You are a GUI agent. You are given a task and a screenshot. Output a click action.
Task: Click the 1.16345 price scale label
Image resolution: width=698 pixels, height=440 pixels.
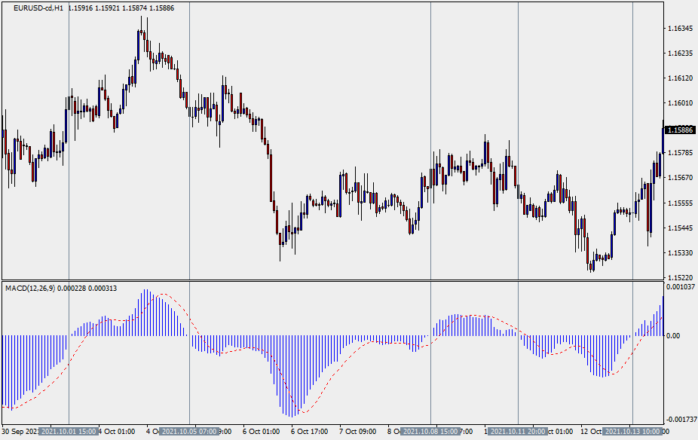pos(680,29)
